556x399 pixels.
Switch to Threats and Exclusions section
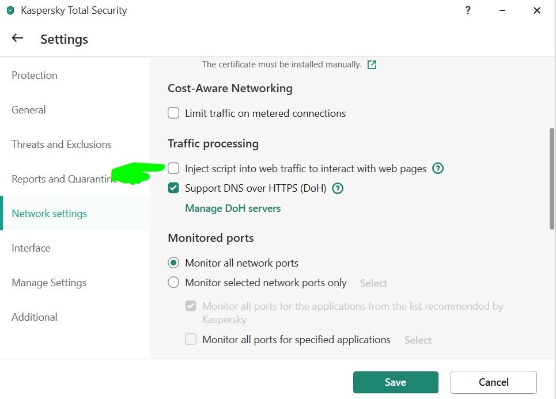tap(62, 145)
